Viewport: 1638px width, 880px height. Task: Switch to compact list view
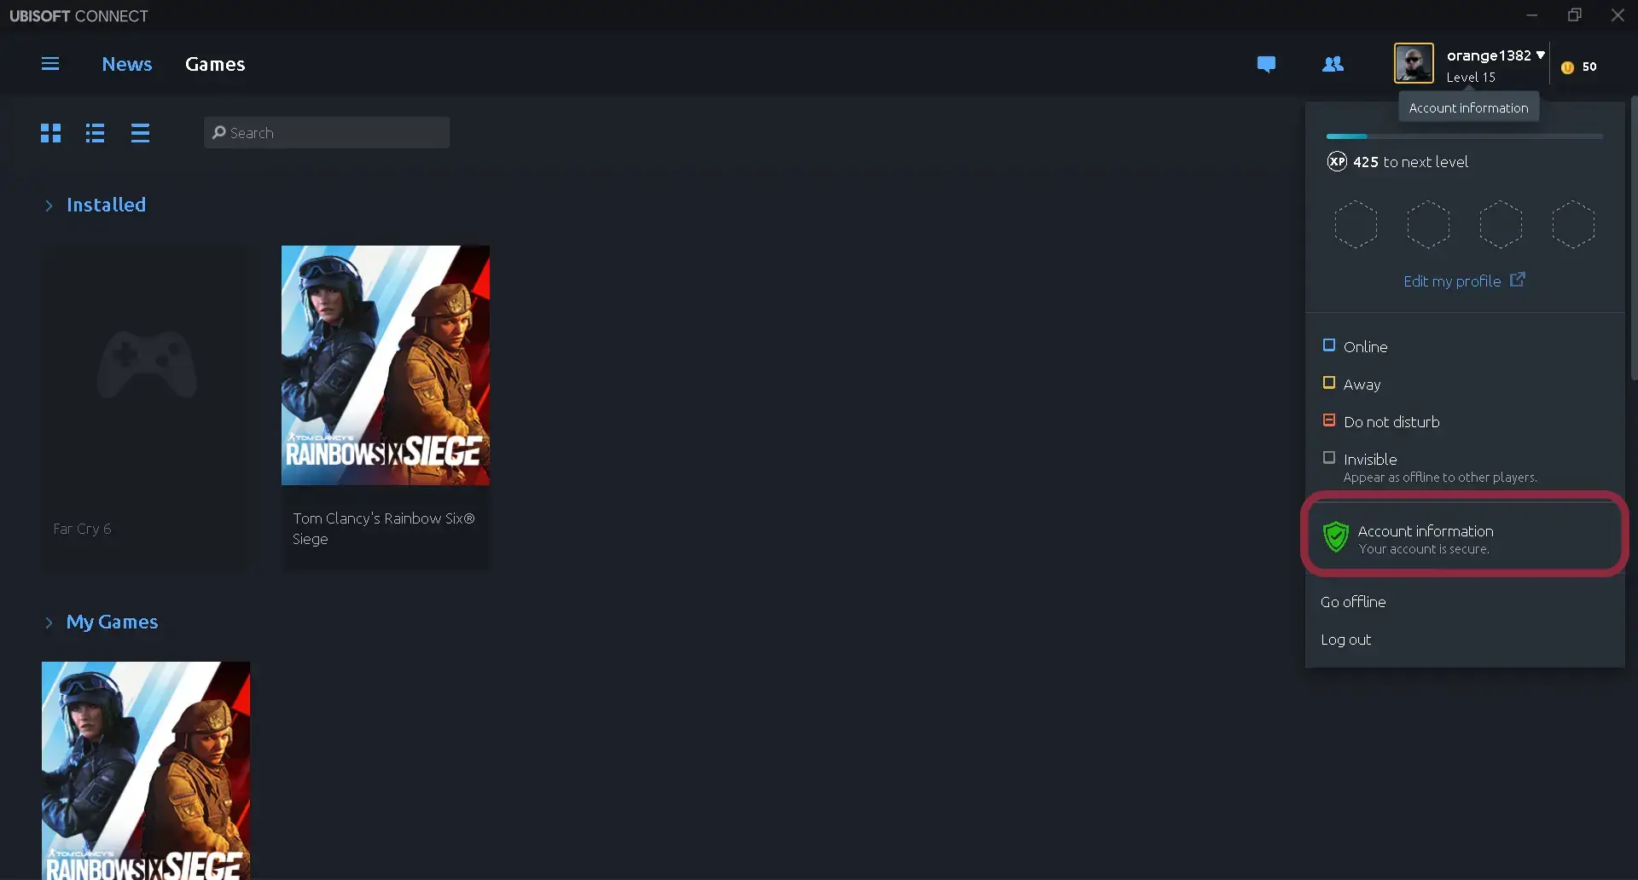141,133
